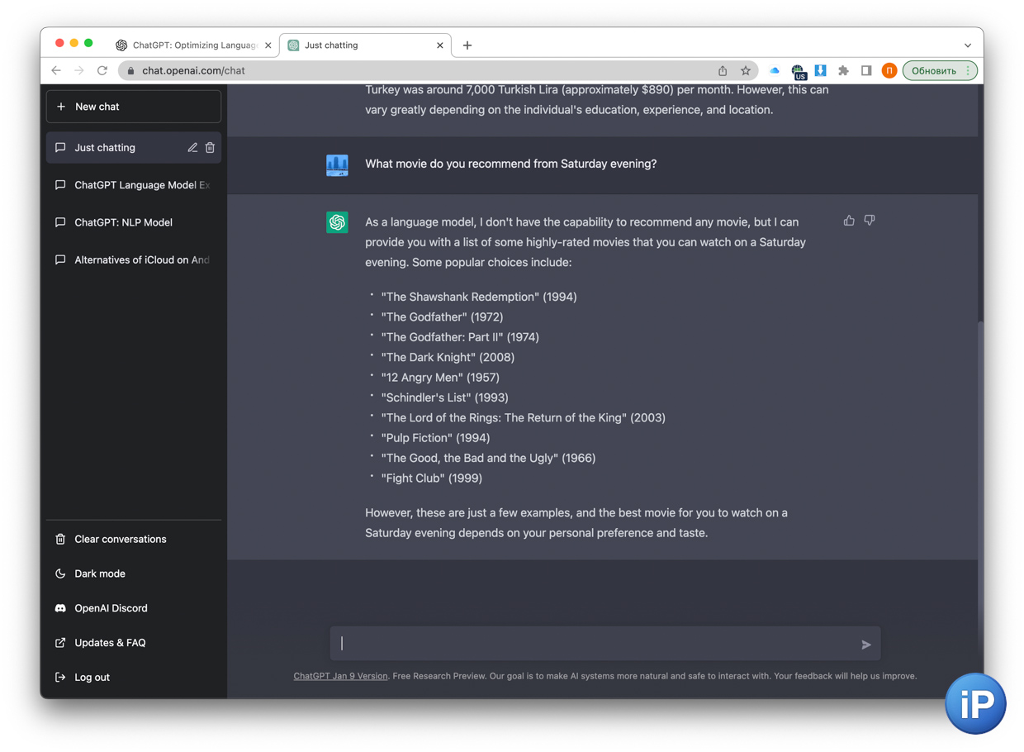Open the Chrome three-dot menu
Viewport: 1024px width, 752px height.
969,71
